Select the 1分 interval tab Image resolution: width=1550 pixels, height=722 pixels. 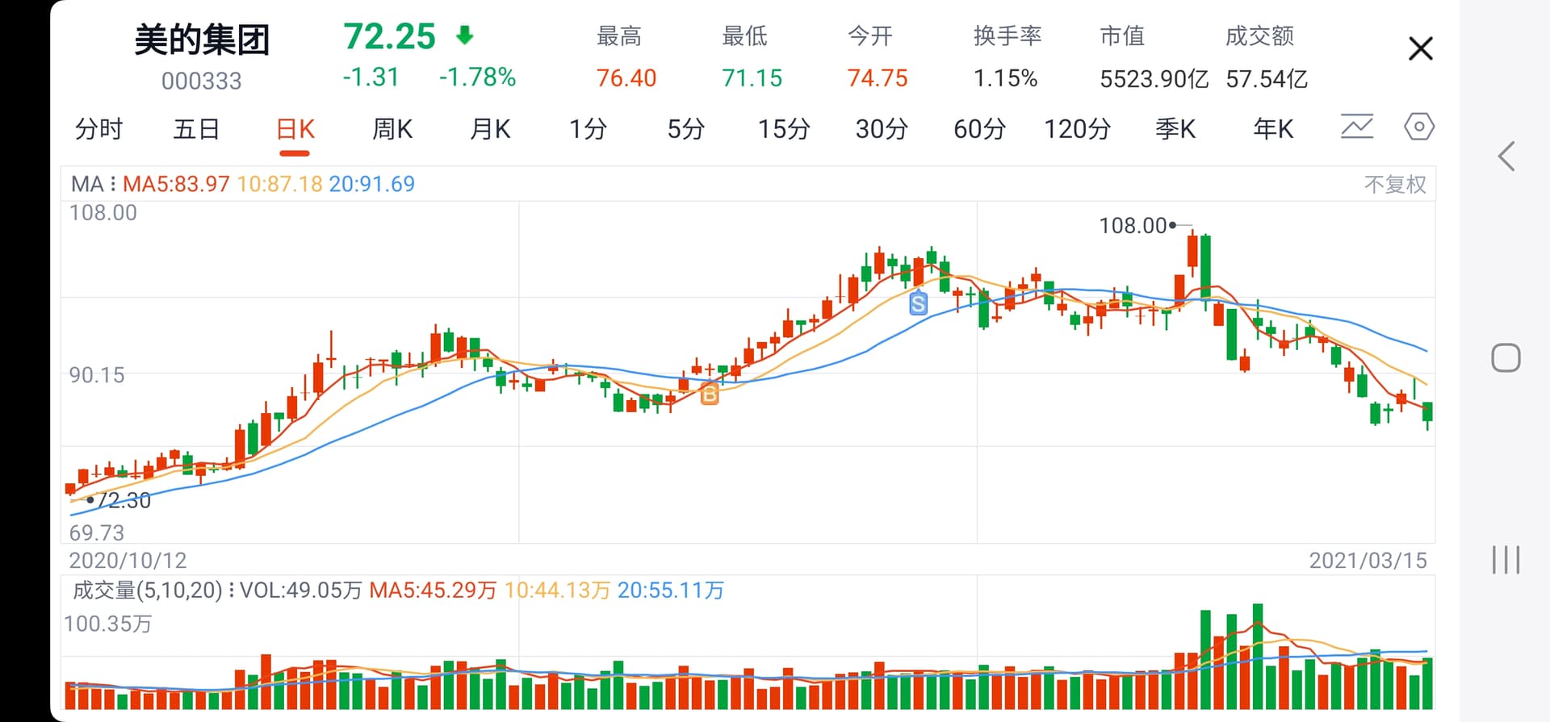(x=588, y=129)
